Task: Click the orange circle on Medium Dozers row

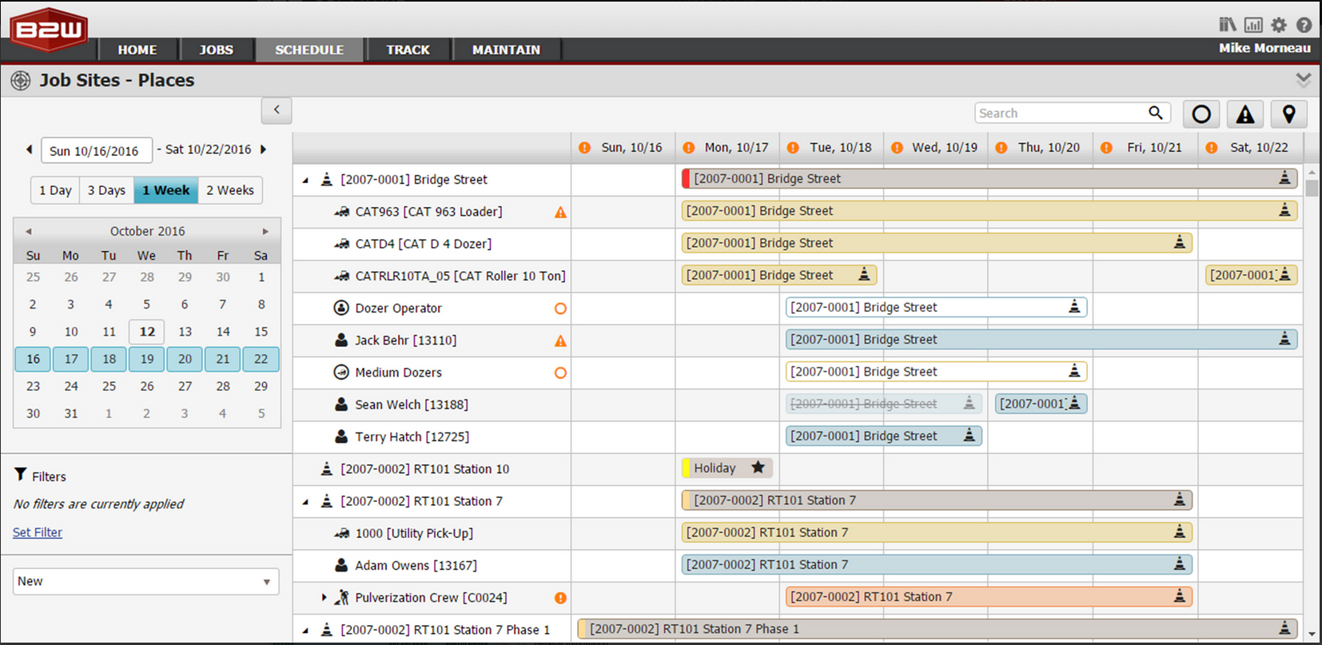Action: pyautogui.click(x=560, y=372)
